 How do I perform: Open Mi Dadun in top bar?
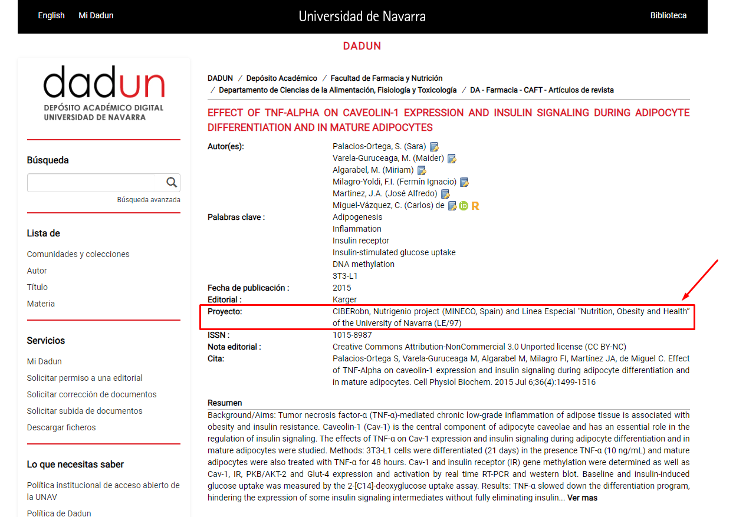[96, 15]
